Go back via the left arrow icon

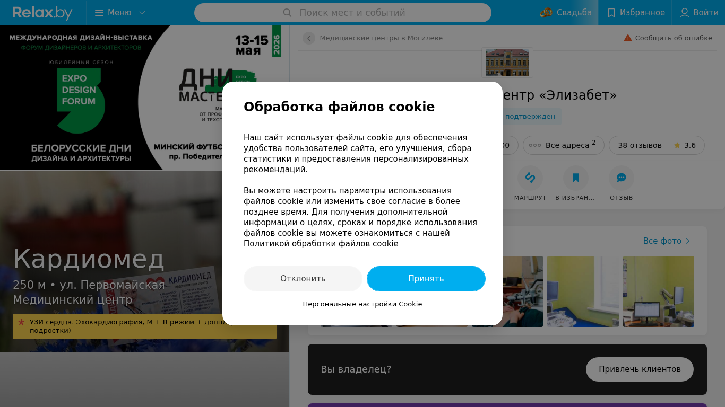pos(309,38)
